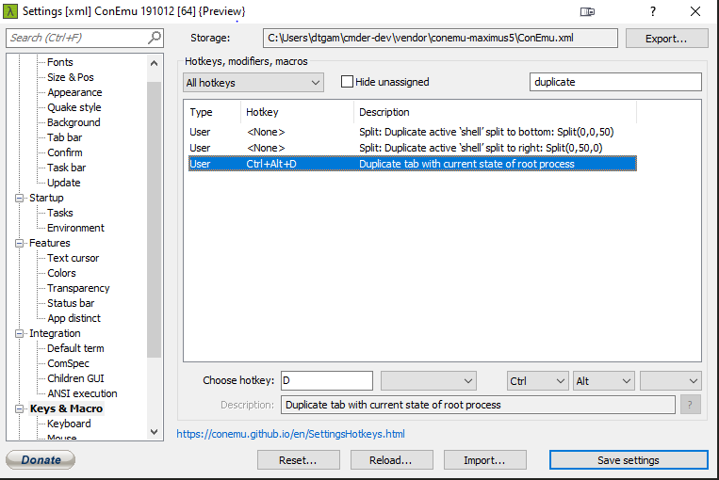
Task: Open Text cursor settings
Action: pos(73,258)
